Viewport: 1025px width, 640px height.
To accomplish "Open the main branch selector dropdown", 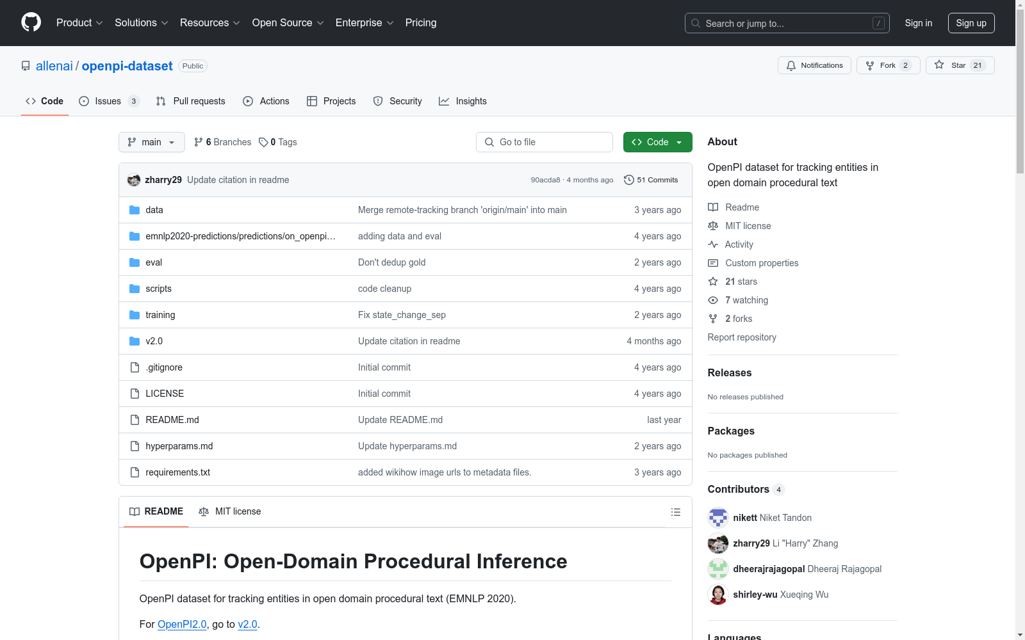I will [x=152, y=142].
